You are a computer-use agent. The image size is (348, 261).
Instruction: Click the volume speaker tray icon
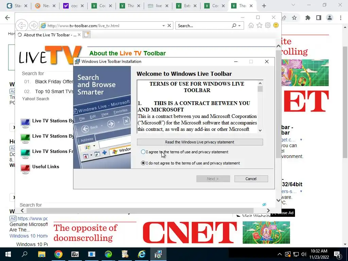pos(304,254)
